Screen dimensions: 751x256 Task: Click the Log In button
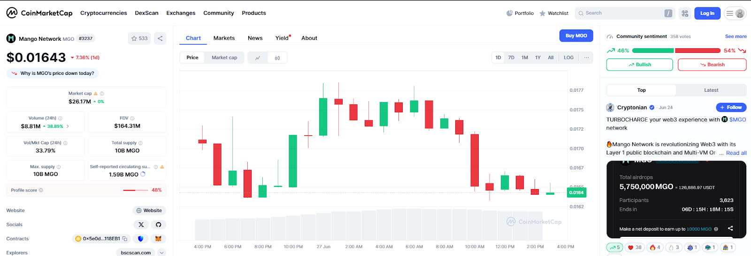tap(707, 13)
